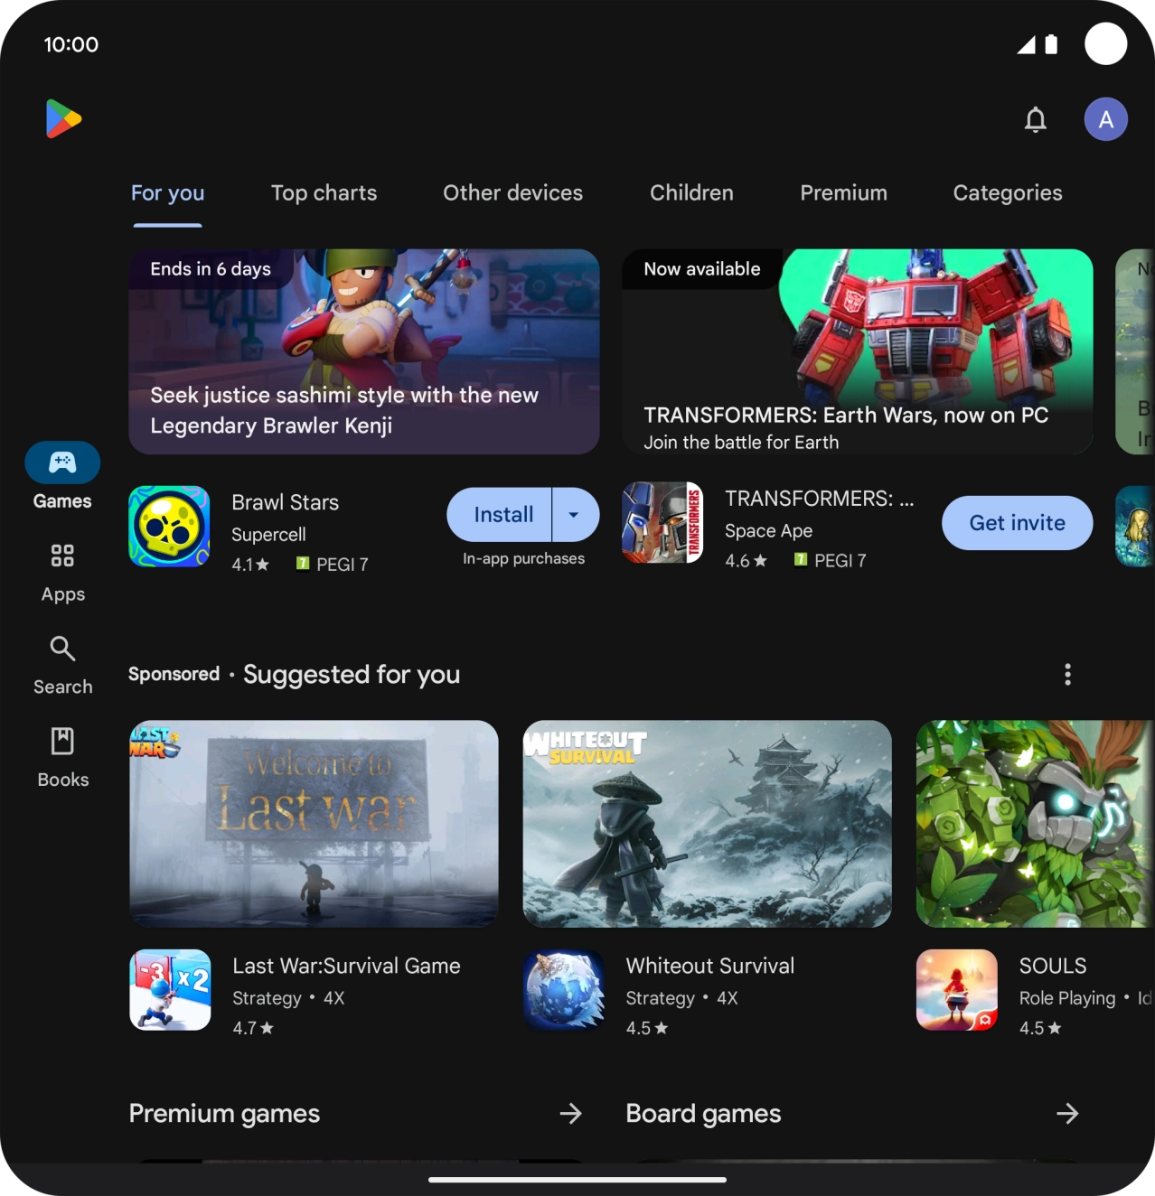Open the account avatar profile menu

(1105, 119)
